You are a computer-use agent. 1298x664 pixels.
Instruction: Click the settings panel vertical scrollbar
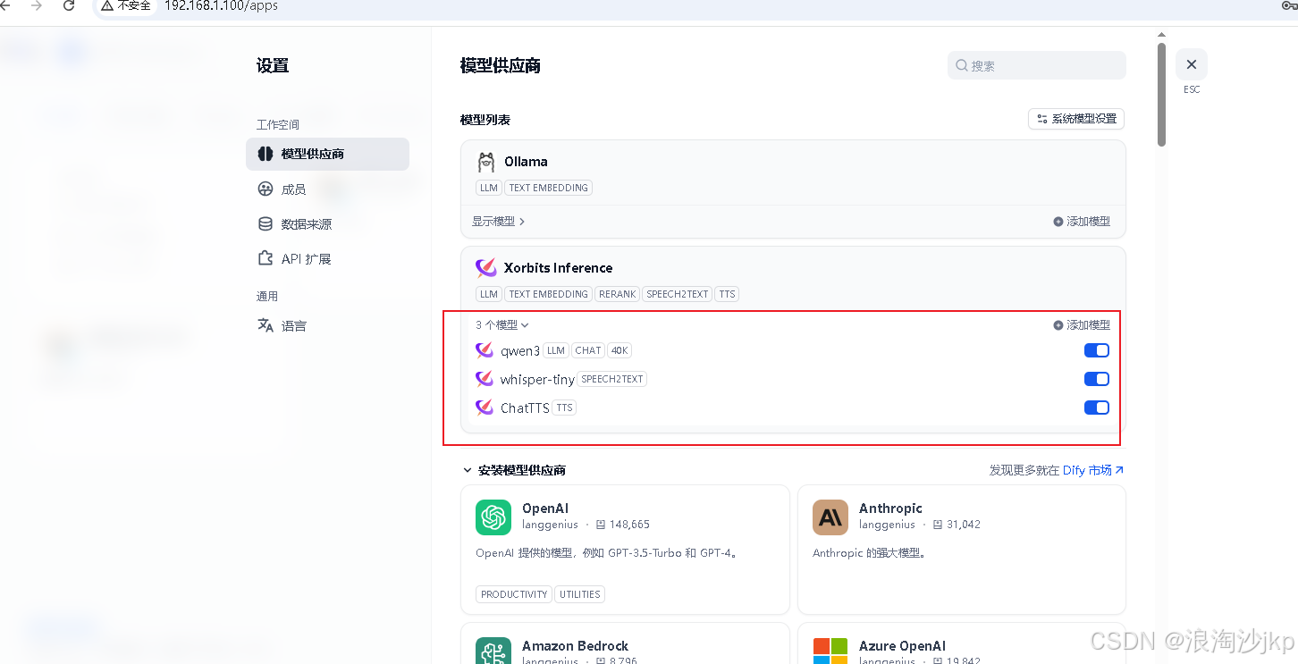point(1161,94)
